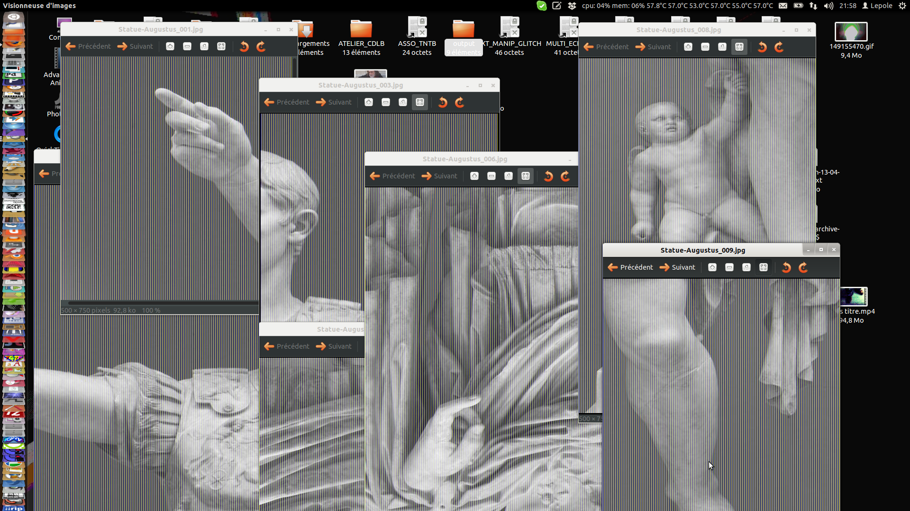Select the 149155470.gif desktop thumbnail

tap(851, 32)
